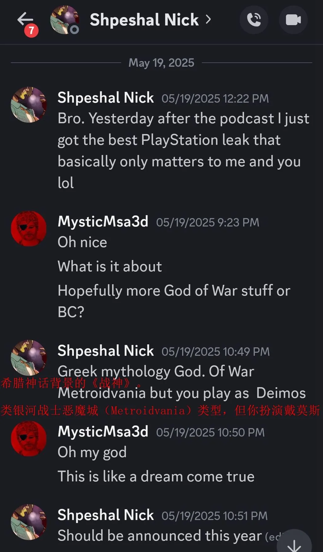This screenshot has height=552, width=323.
Task: Select the "Greek mythology God. Of War" message
Action: click(156, 371)
